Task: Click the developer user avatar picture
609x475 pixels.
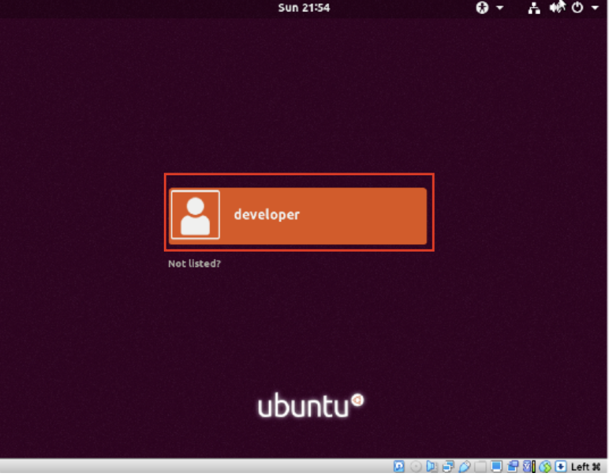Action: click(x=195, y=215)
